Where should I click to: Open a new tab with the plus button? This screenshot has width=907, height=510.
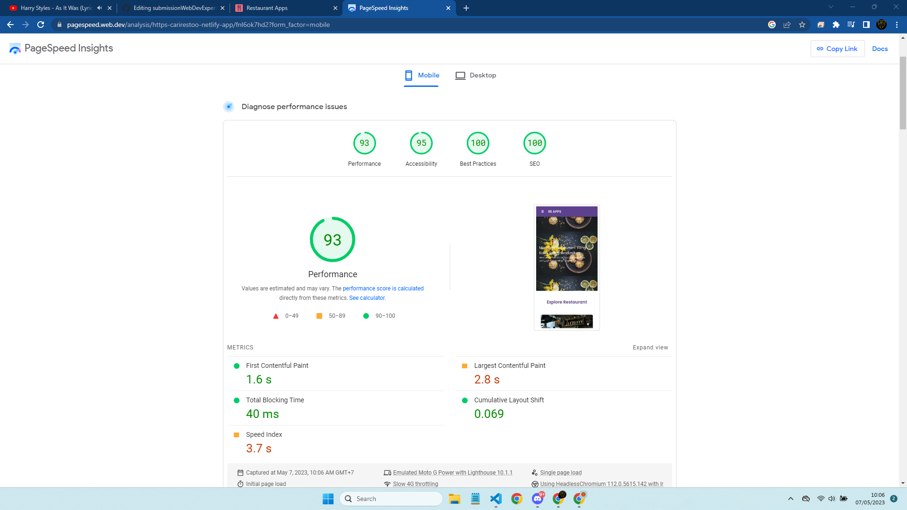pos(466,8)
